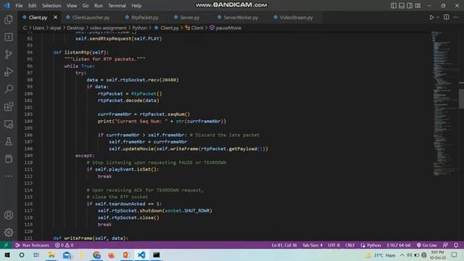Open the Selection menu
This screenshot has width=464, height=261.
point(51,6)
